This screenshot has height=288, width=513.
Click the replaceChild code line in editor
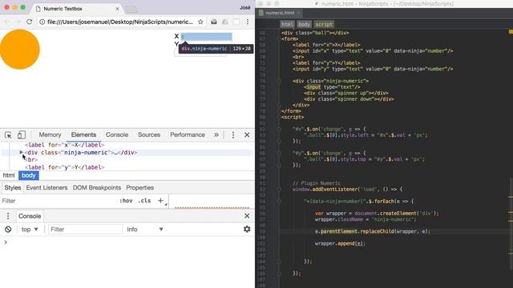(x=373, y=231)
